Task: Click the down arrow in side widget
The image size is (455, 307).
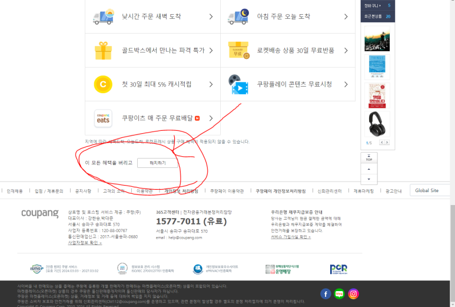Action: coord(369,179)
